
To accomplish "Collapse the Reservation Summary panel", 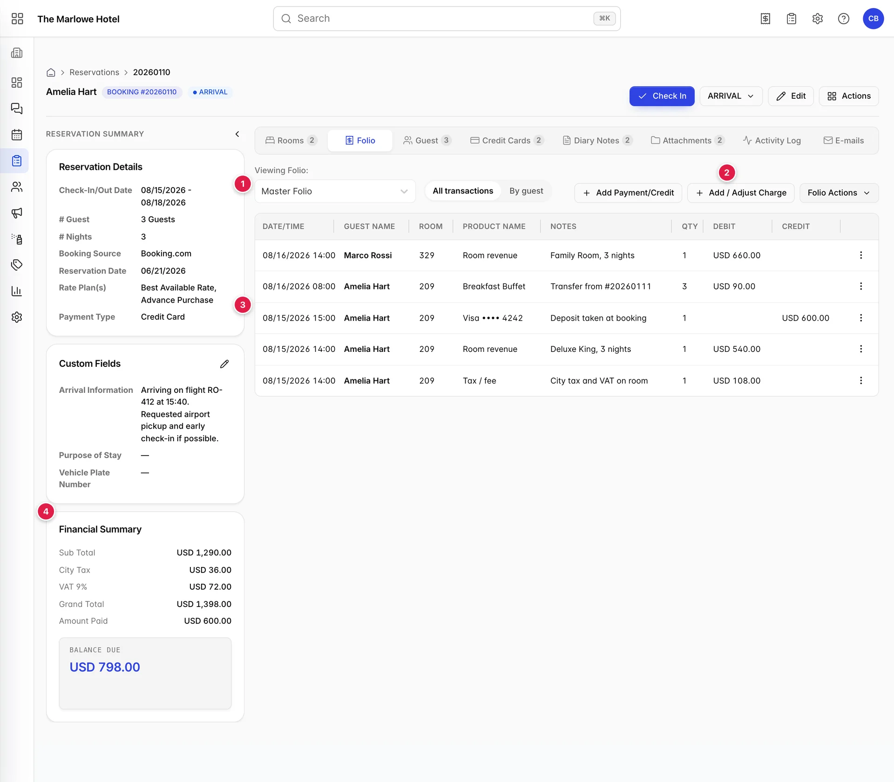I will (237, 134).
